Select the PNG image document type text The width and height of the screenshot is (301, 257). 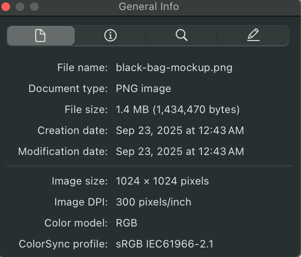click(143, 89)
